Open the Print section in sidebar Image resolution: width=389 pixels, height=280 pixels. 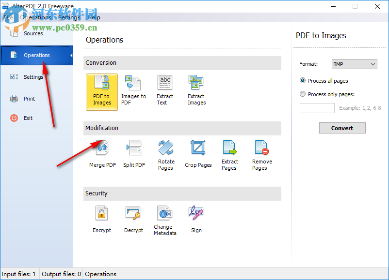[x=29, y=98]
